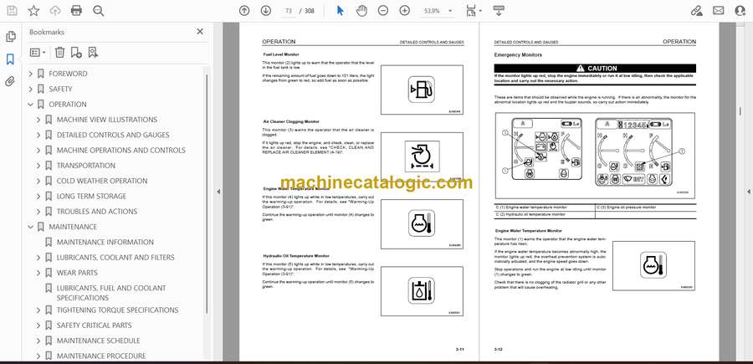Click the upload to cloud icon

(x=55, y=11)
